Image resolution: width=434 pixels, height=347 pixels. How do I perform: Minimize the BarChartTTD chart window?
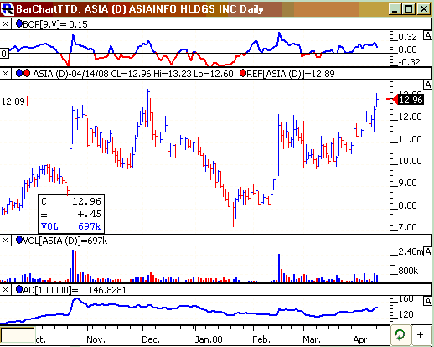[395, 9]
